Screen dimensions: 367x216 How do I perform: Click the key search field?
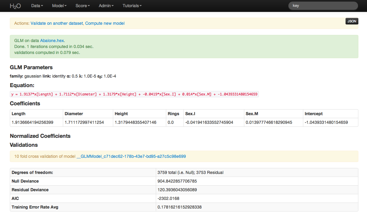pyautogui.click(x=323, y=6)
